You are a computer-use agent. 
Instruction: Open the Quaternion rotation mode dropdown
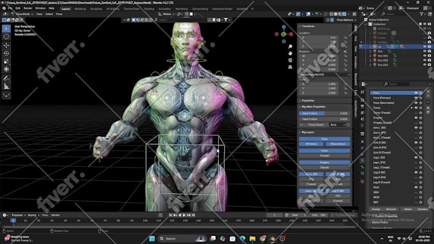tap(325, 75)
